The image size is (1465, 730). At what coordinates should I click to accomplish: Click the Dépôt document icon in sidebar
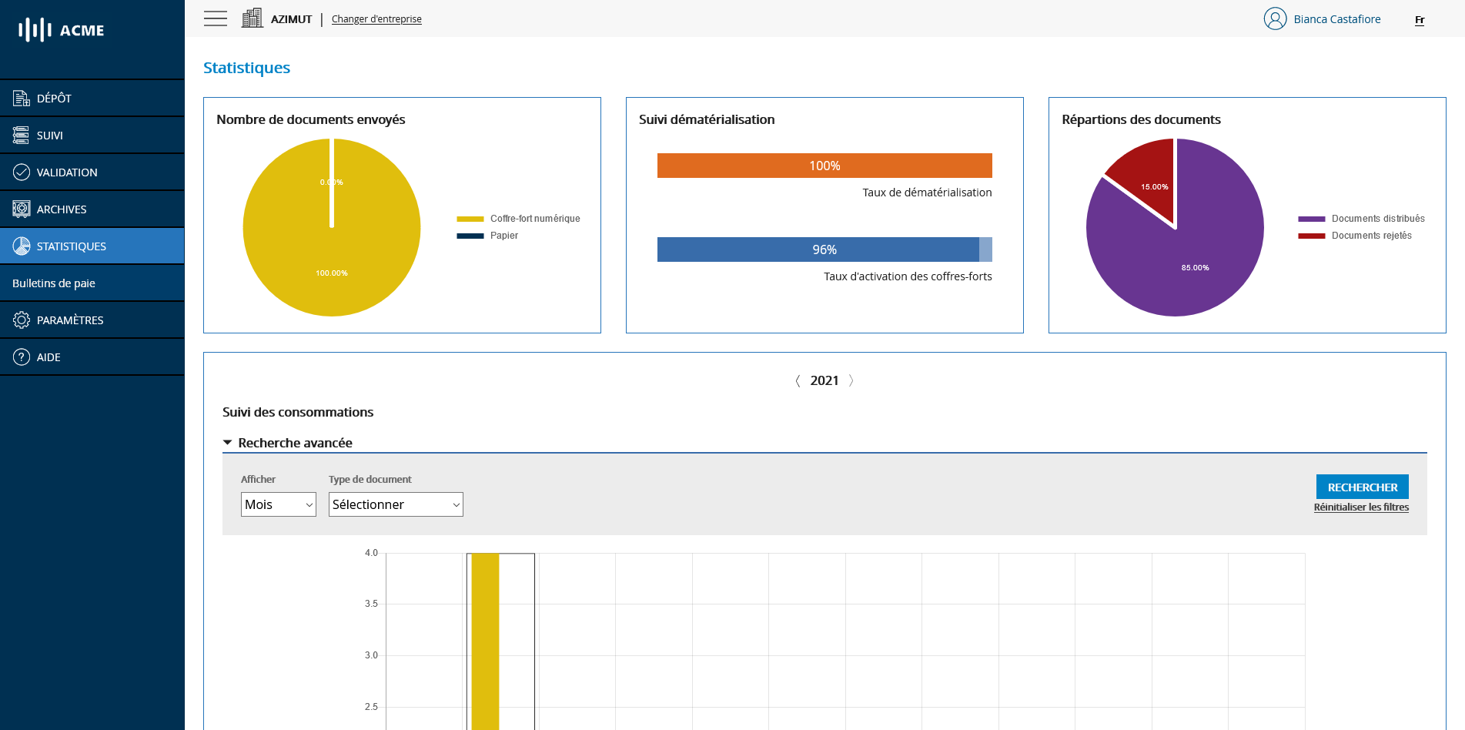point(22,98)
